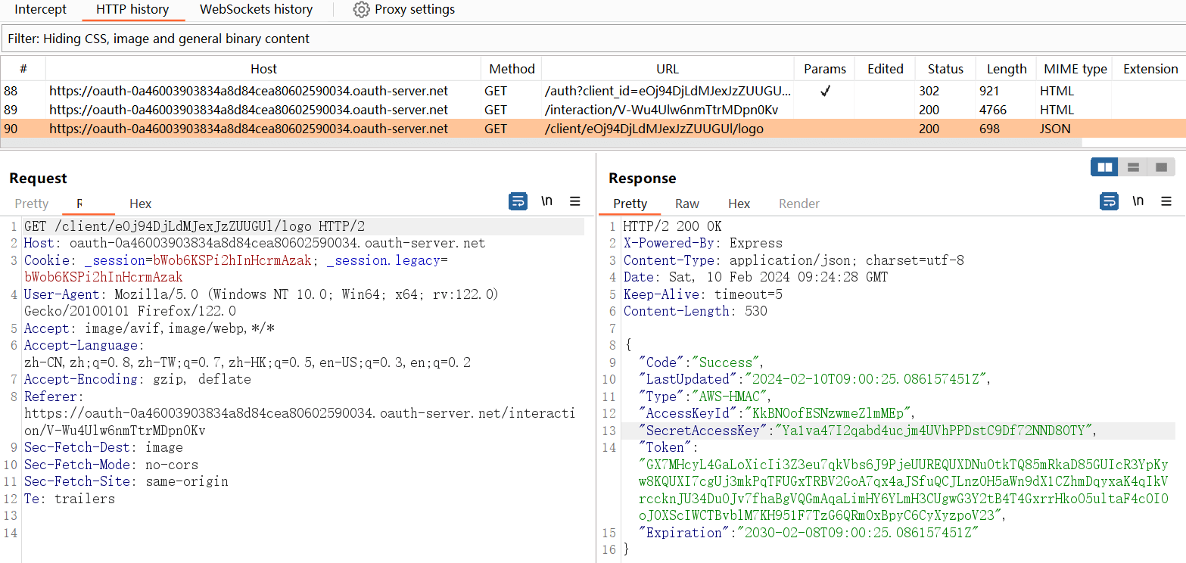Open Proxy settings gear icon
Viewport: 1186px width, 563px height.
[362, 10]
